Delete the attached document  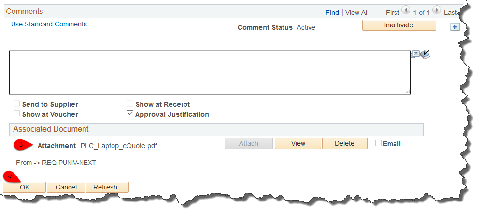344,143
